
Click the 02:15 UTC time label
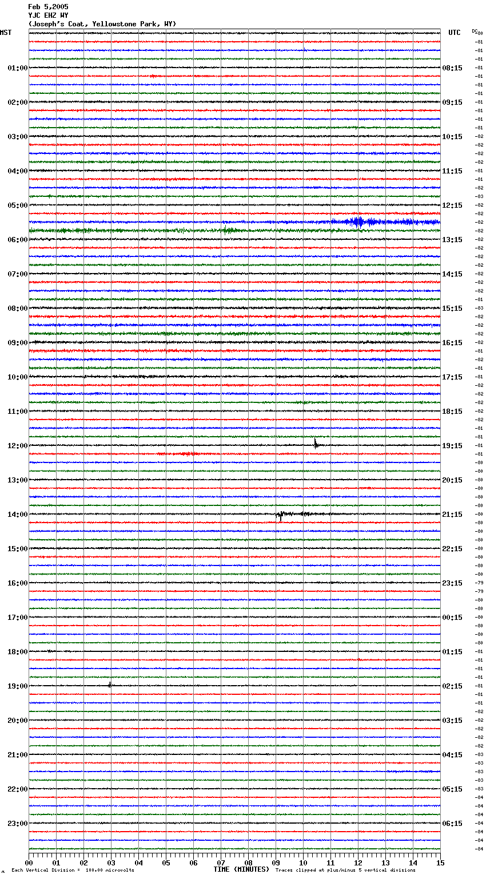point(452,686)
